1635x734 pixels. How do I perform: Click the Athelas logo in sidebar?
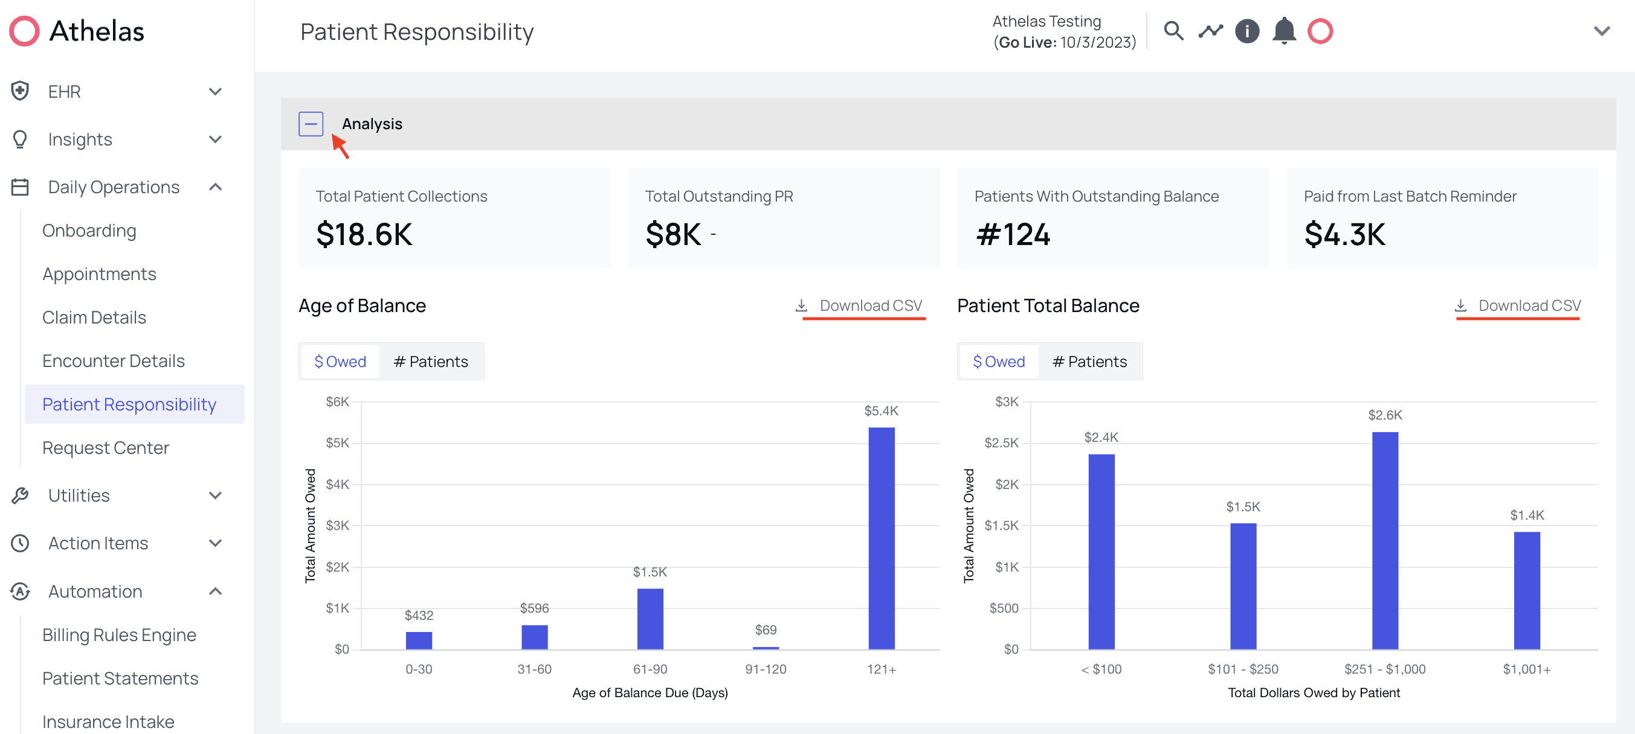[x=77, y=31]
